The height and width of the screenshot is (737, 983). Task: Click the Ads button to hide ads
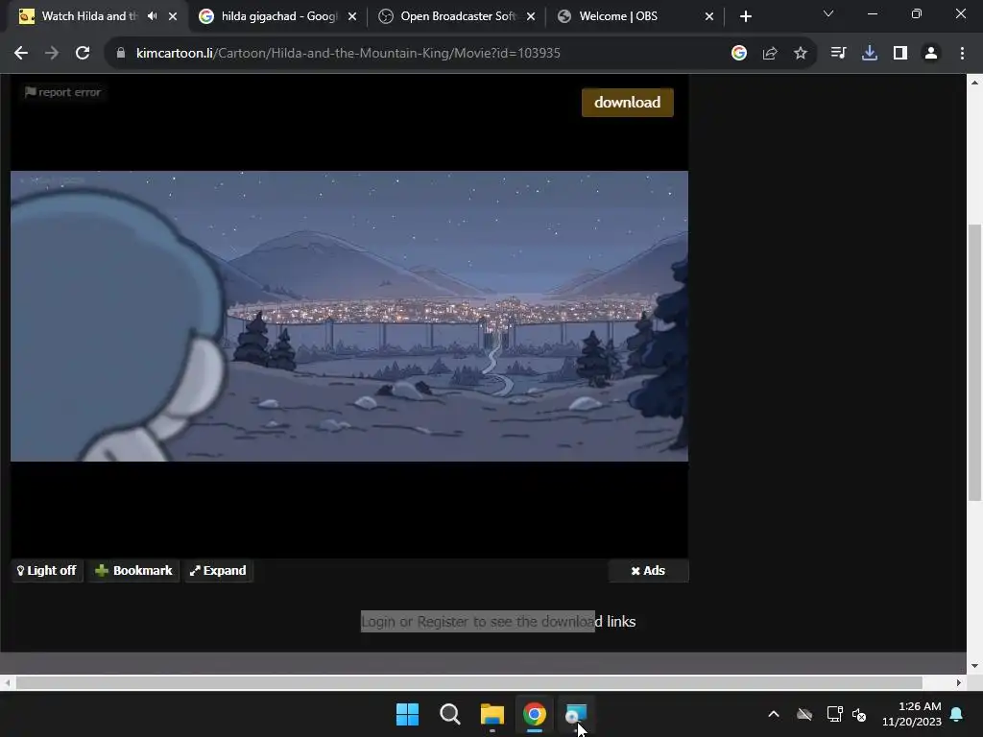tap(648, 570)
